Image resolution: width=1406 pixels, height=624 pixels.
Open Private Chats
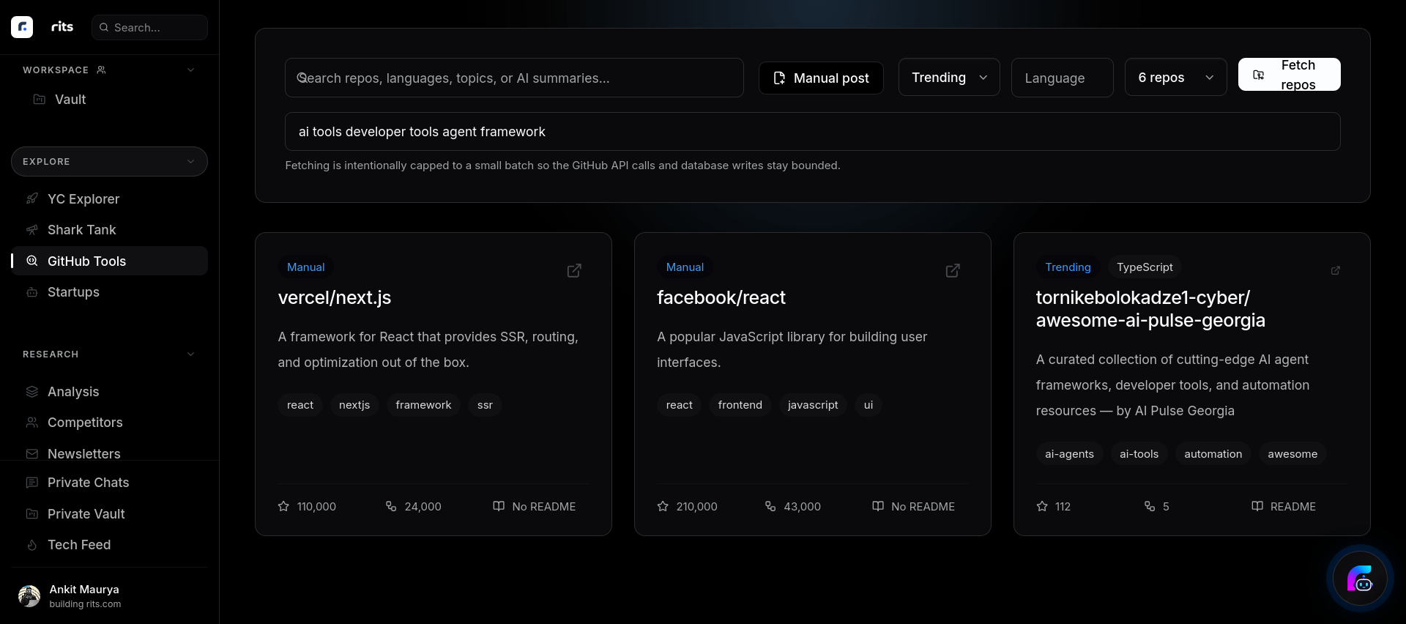click(110, 483)
